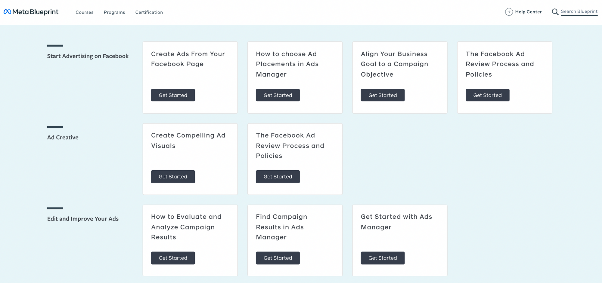This screenshot has height=283, width=602.
Task: Get Started on Create Compelling Ad Visuals
Action: point(173,177)
